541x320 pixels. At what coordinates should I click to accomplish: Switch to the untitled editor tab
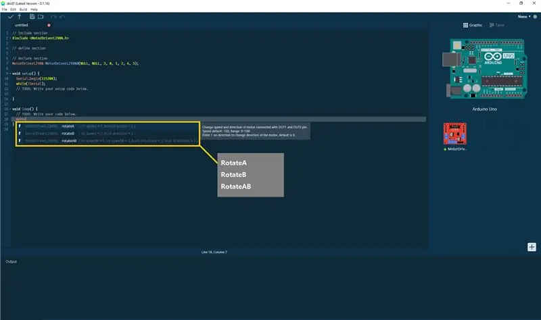tap(22, 25)
